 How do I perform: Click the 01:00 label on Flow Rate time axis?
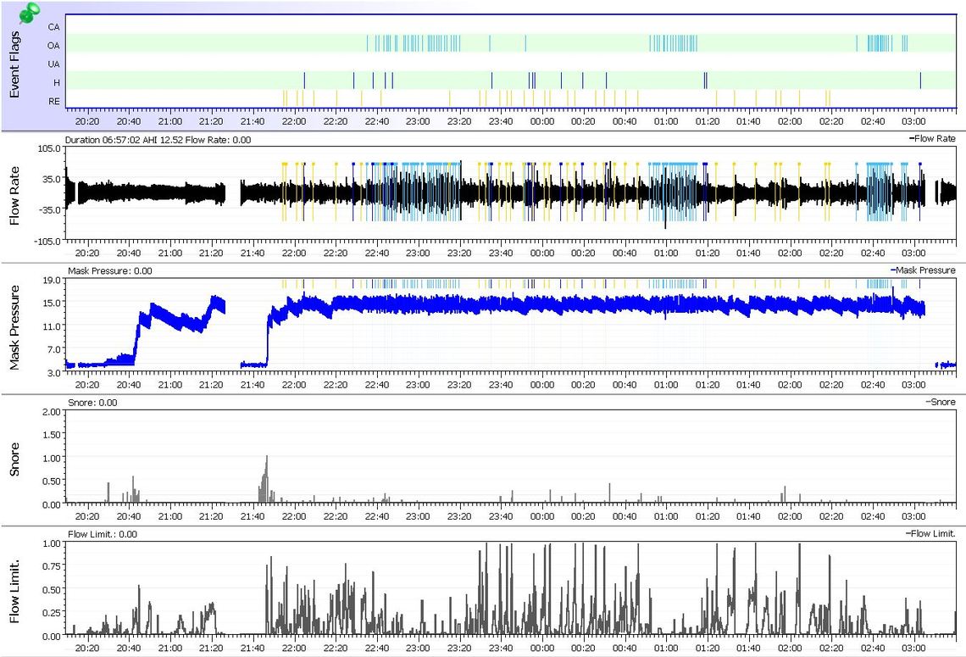click(666, 253)
